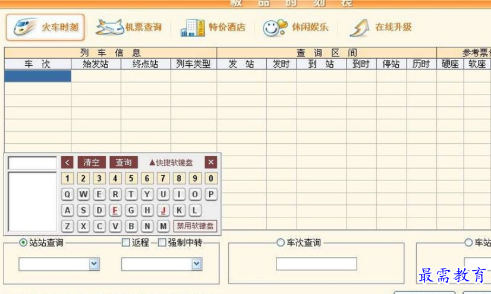Click the suggestion list box under keyboard input
This screenshot has height=294, width=491.
[x=32, y=202]
